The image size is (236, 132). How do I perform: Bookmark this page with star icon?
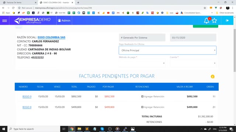[x=205, y=8]
